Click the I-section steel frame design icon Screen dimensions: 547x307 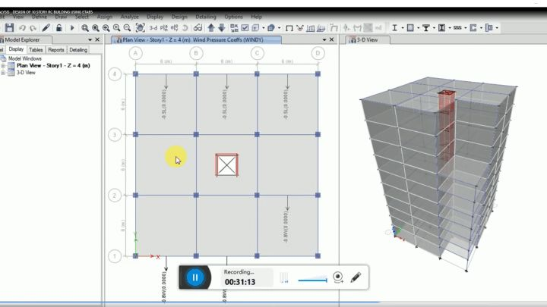(x=394, y=28)
